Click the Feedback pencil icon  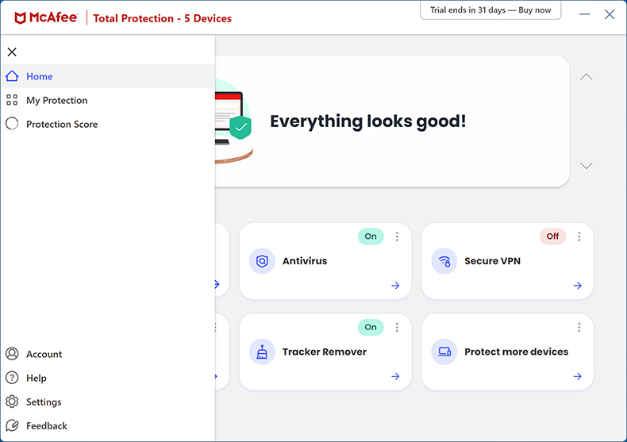[12, 425]
